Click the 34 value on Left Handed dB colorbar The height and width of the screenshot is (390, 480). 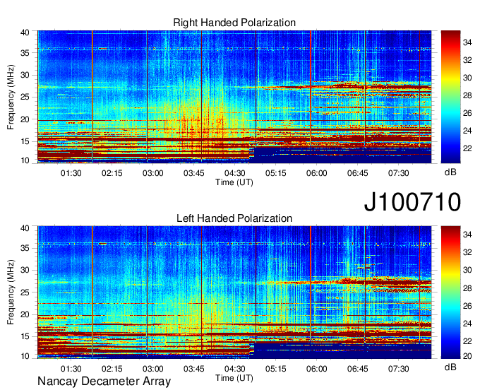[x=467, y=235]
